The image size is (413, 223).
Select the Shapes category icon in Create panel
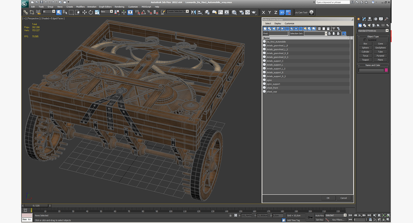(x=364, y=25)
